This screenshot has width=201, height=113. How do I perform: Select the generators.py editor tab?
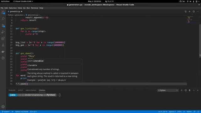(x=15, y=12)
